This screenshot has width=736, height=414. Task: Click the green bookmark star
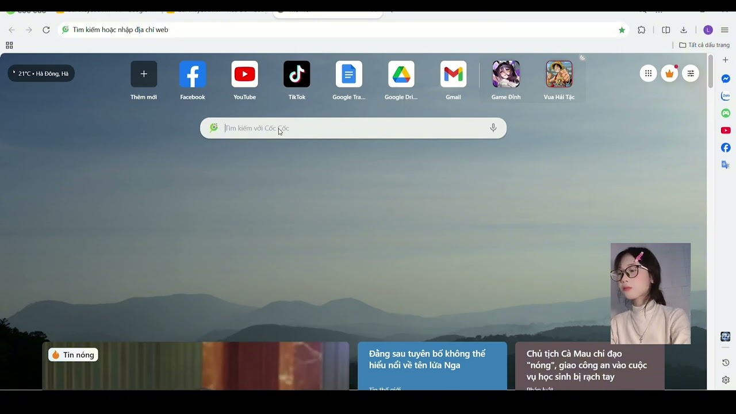point(622,30)
